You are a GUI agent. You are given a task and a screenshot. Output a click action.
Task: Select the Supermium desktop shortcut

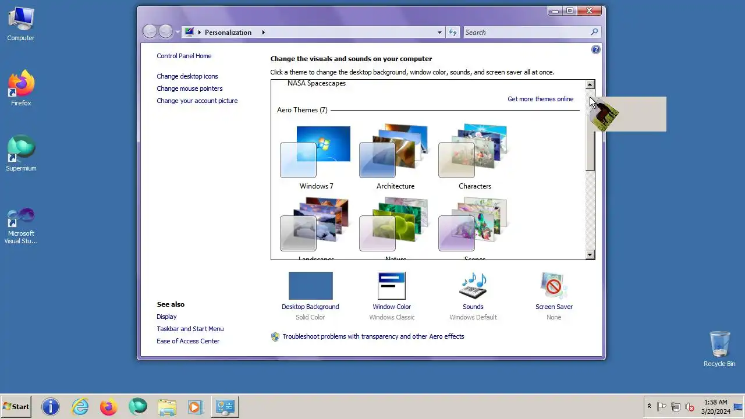click(x=21, y=154)
